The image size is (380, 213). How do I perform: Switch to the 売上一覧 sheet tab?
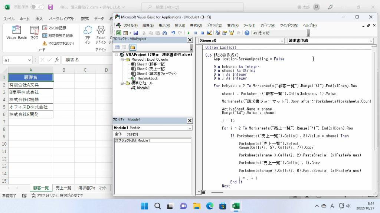point(63,188)
